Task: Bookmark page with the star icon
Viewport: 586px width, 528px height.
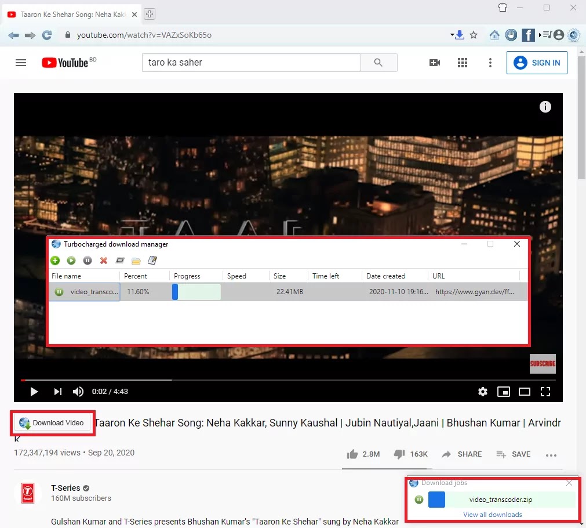Action: click(x=474, y=35)
